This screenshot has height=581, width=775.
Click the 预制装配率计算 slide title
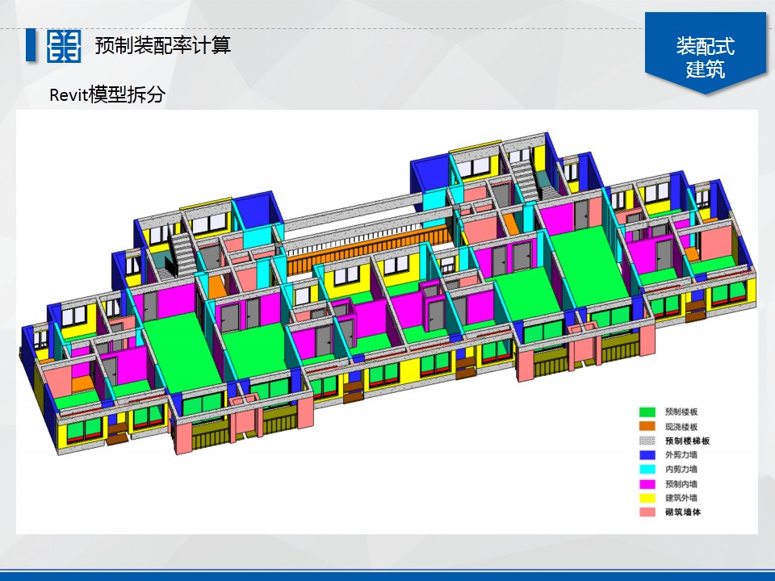[162, 45]
